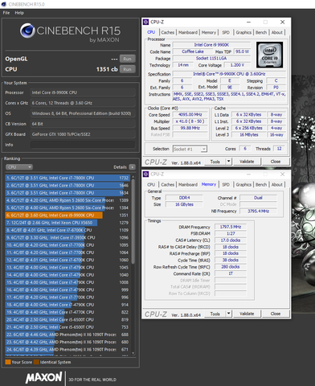Switch to Graphics tab in lower CPU-Z window

click(243, 184)
